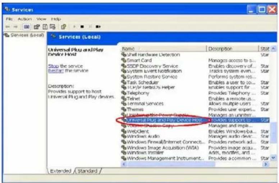279x183 pixels.
Task: Click the vertical scrollbar up arrow
Action: [274, 49]
